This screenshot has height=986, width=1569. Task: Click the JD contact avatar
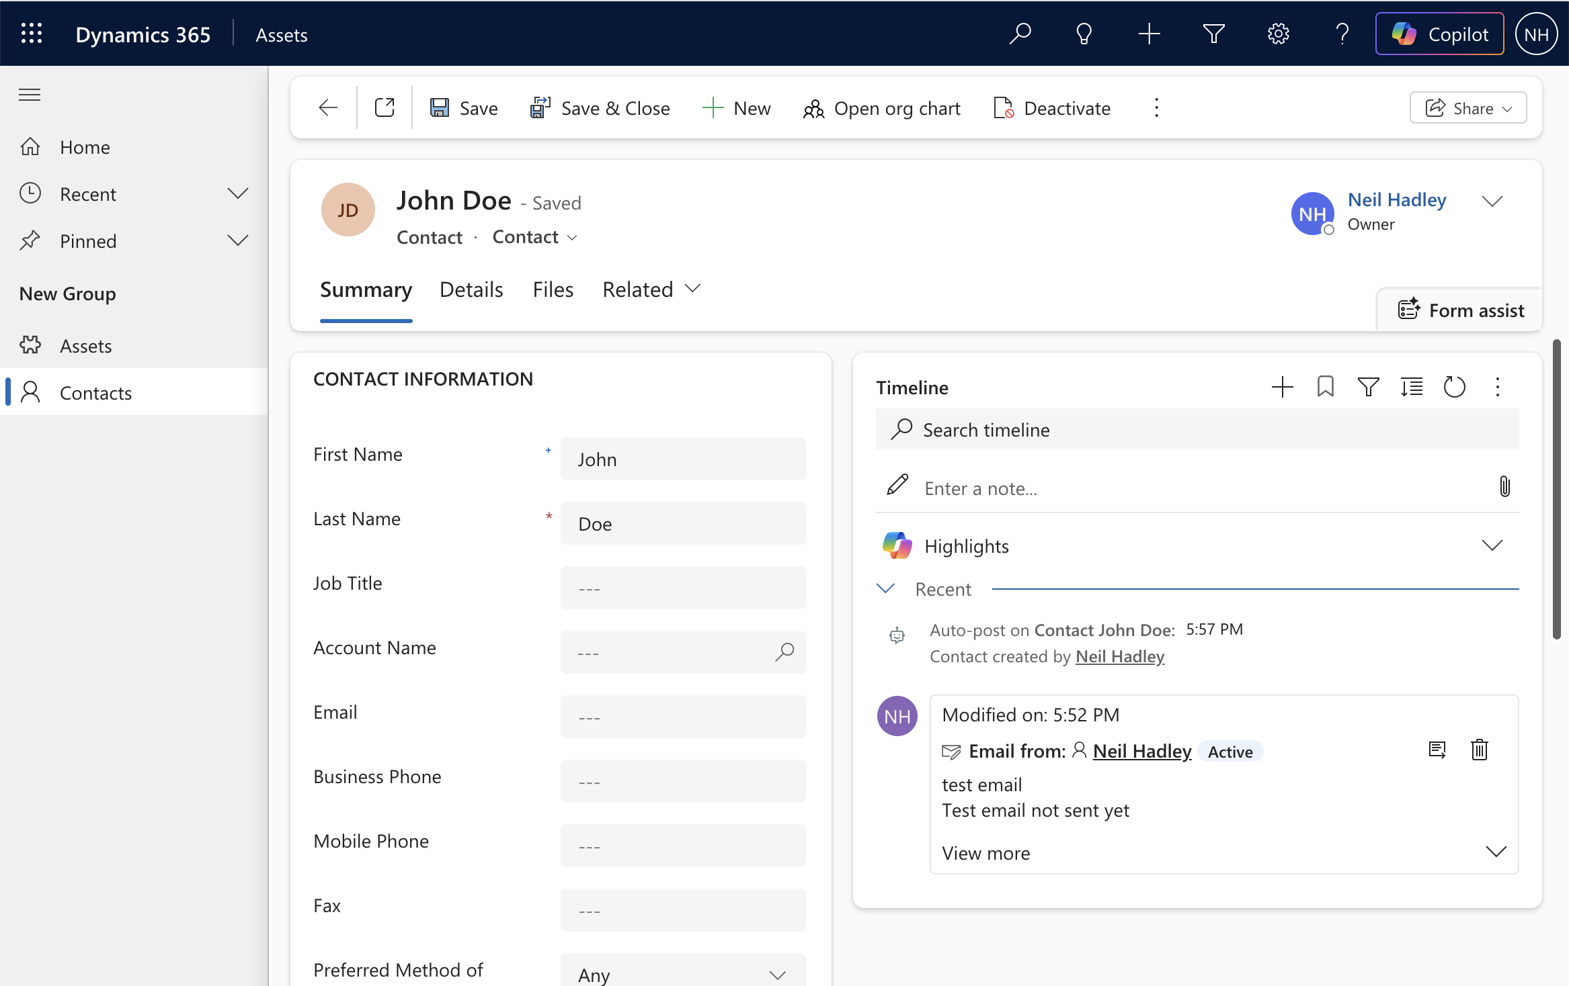click(348, 210)
